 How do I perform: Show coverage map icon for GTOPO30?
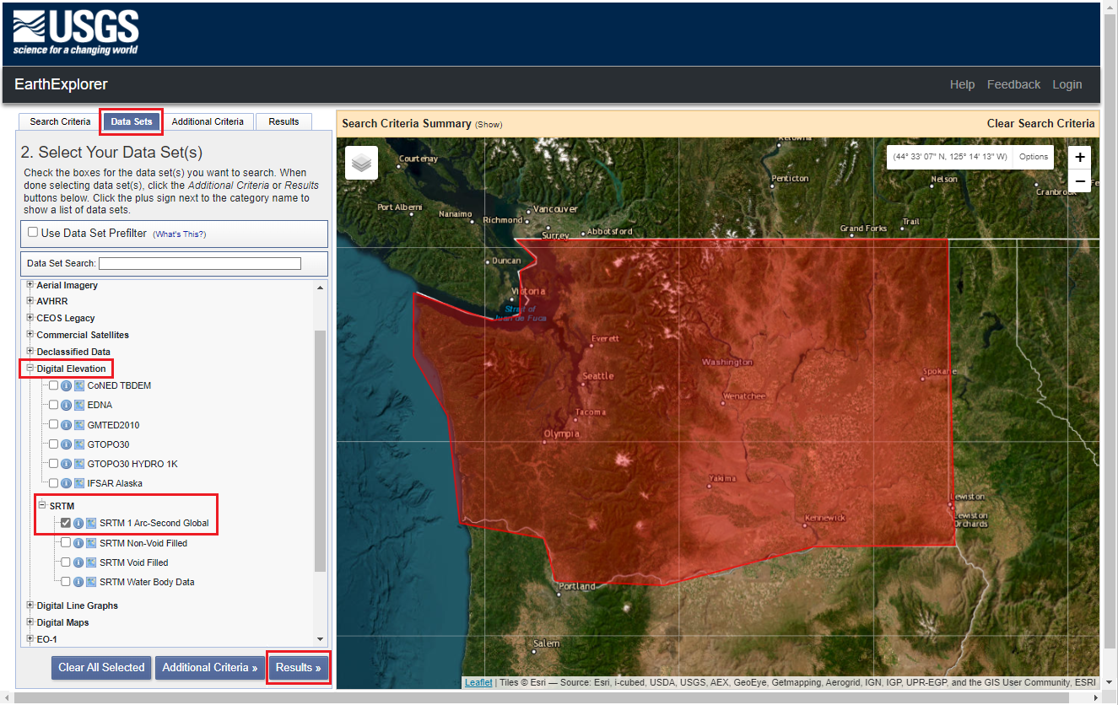point(79,444)
